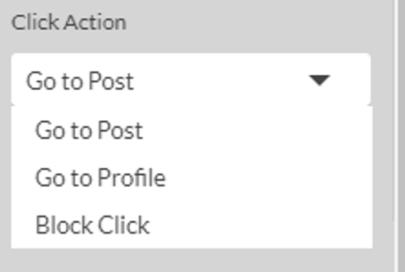Set click action to Block Click
405x272 pixels.
pyautogui.click(x=192, y=225)
